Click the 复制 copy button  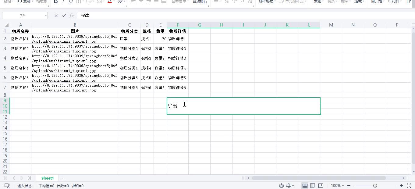tap(24, 2)
